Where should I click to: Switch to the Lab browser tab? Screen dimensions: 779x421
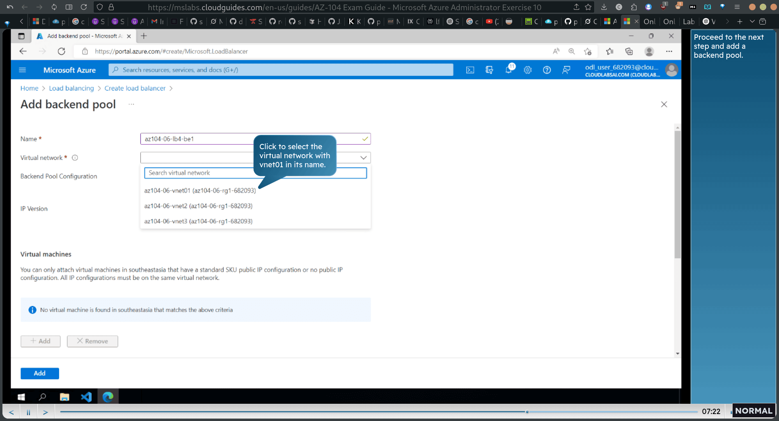coord(689,22)
